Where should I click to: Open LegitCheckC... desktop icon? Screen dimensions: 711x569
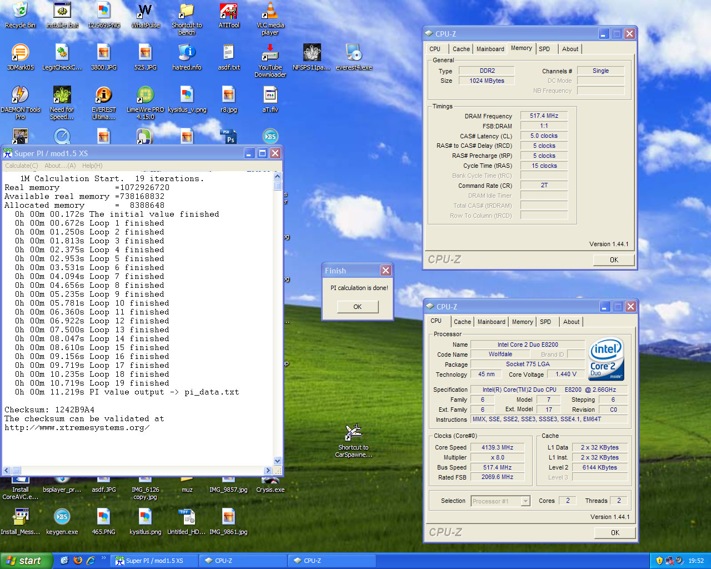coord(62,57)
